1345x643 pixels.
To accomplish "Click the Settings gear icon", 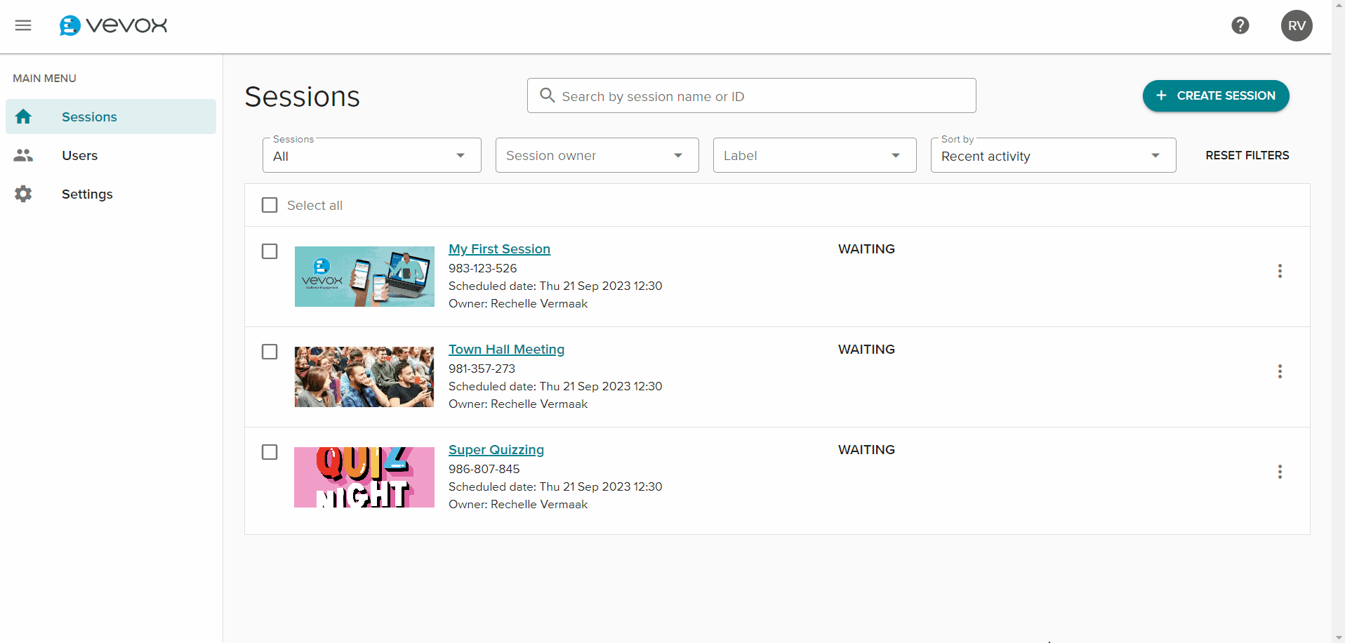I will 23,194.
